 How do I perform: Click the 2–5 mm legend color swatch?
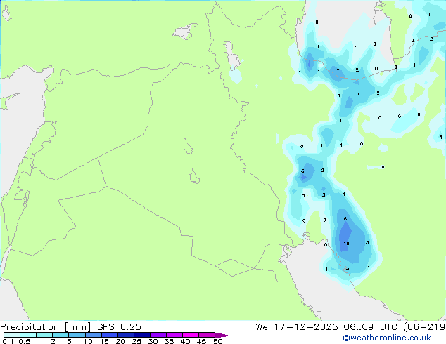pos(60,335)
